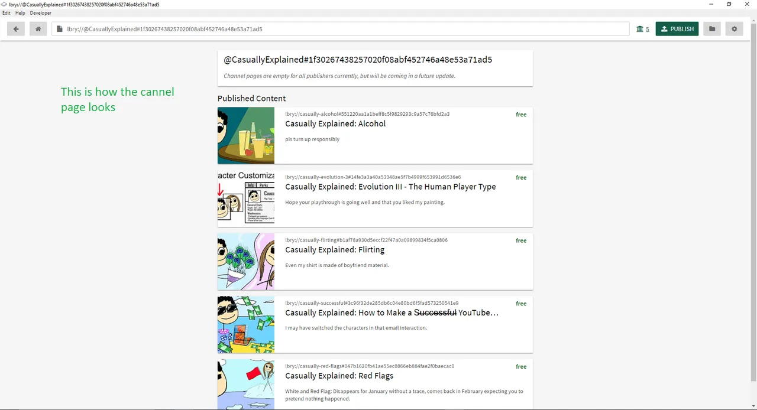Image resolution: width=757 pixels, height=410 pixels.
Task: Minimize the LBRY window
Action: [x=710, y=4]
